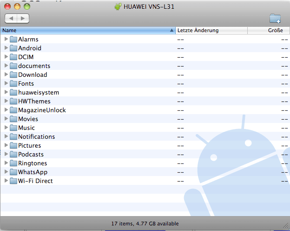This screenshot has height=231, width=290.
Task: Click the Notifications folder name
Action: pyautogui.click(x=37, y=136)
